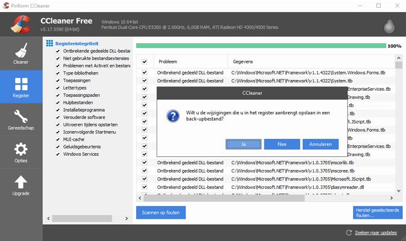Toggle Verouderde software option
Screen dimensions: 406x241
point(58,117)
